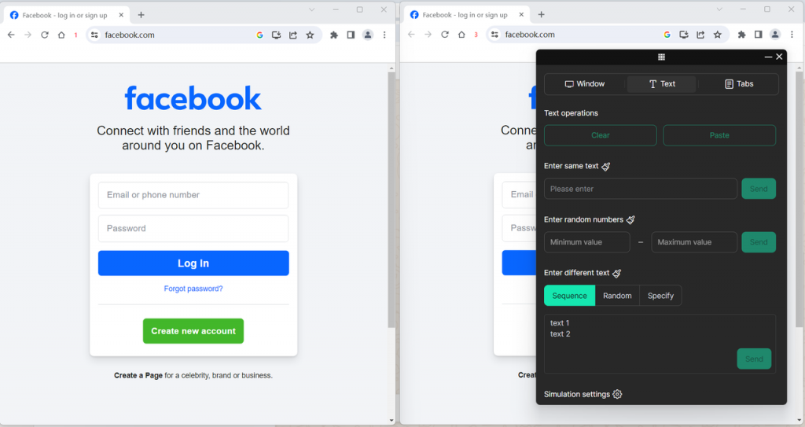Viewport: 805px width, 427px height.
Task: Expand tab search chevron in left browser window
Action: 311,9
